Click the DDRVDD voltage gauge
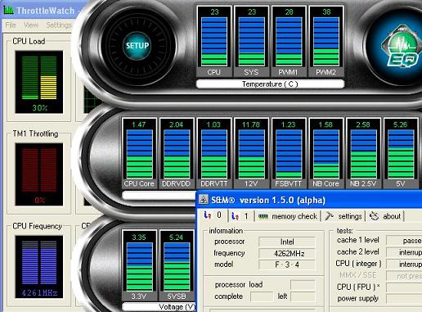Viewport: 422px width, 312px height. coord(177,153)
